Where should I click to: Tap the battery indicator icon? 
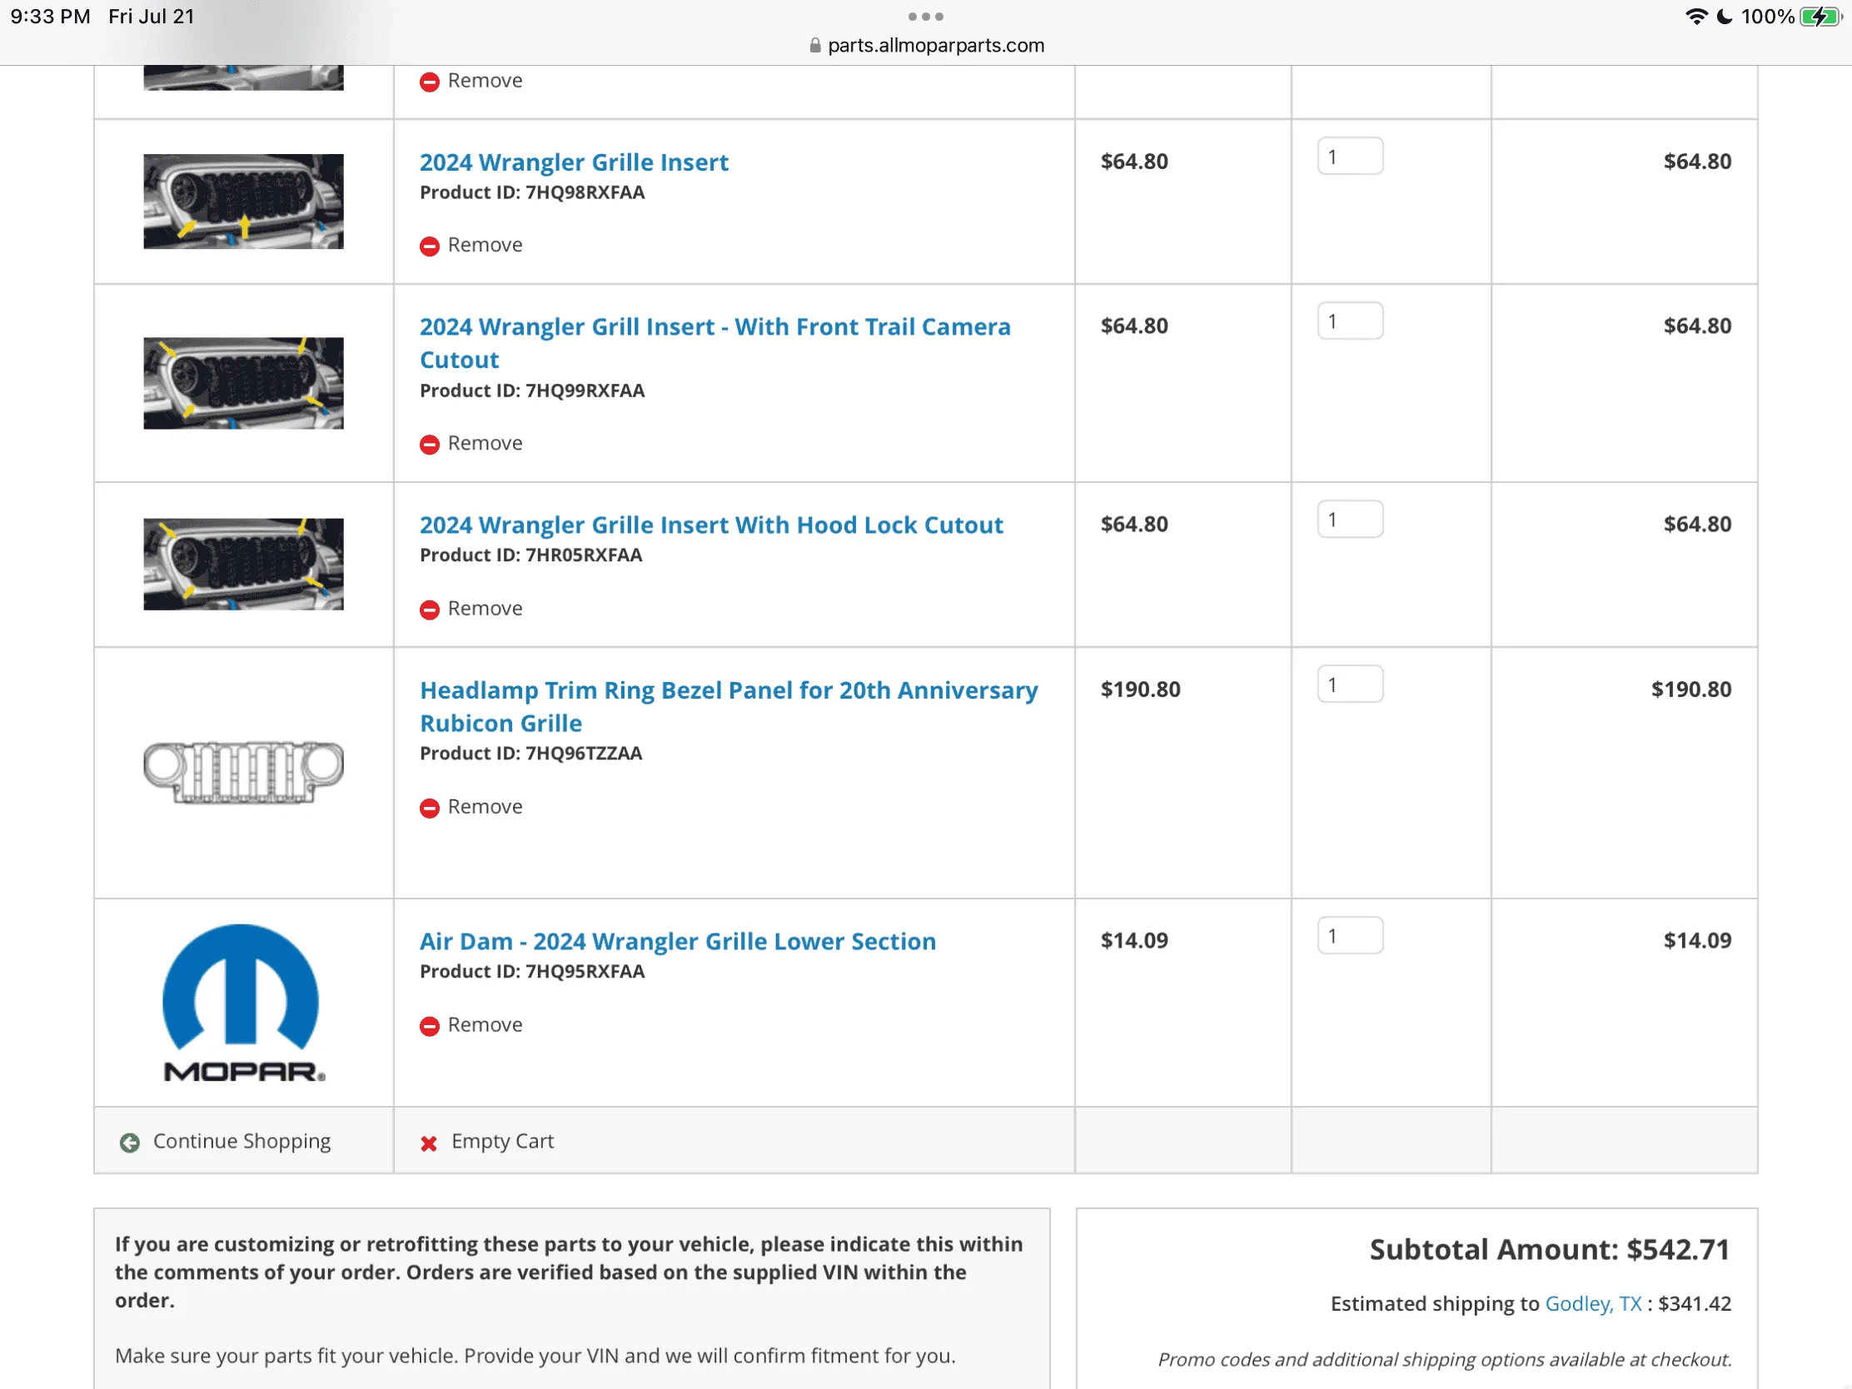(x=1821, y=17)
